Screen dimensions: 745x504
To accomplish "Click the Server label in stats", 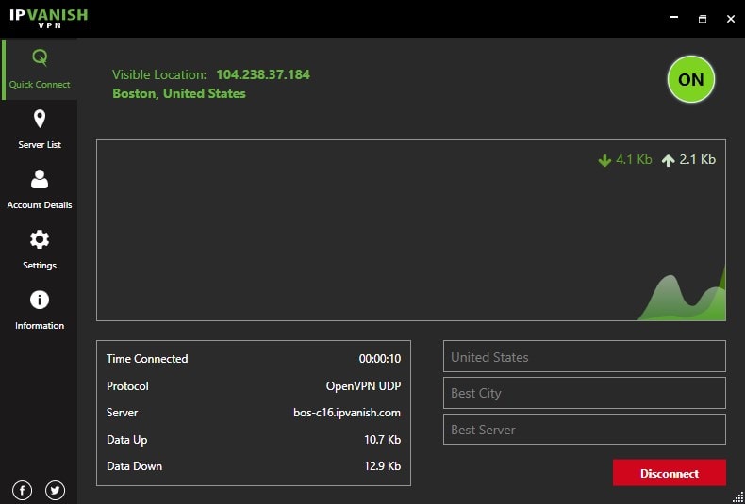I will coord(122,413).
